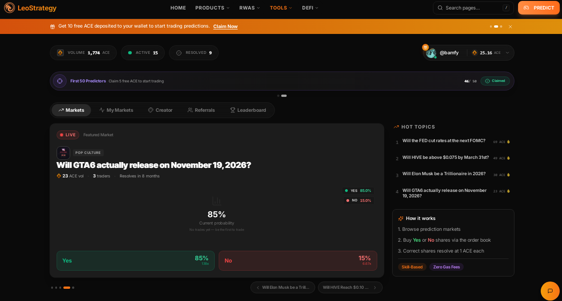The height and width of the screenshot is (301, 562).
Task: Expand the PRODUCTS dropdown menu
Action: click(212, 8)
